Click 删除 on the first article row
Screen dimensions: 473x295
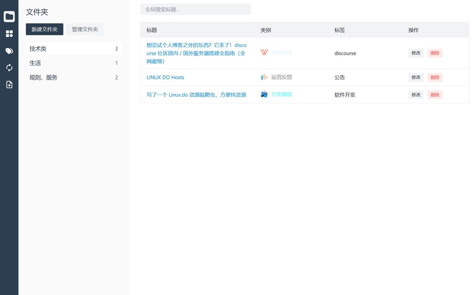pos(435,53)
